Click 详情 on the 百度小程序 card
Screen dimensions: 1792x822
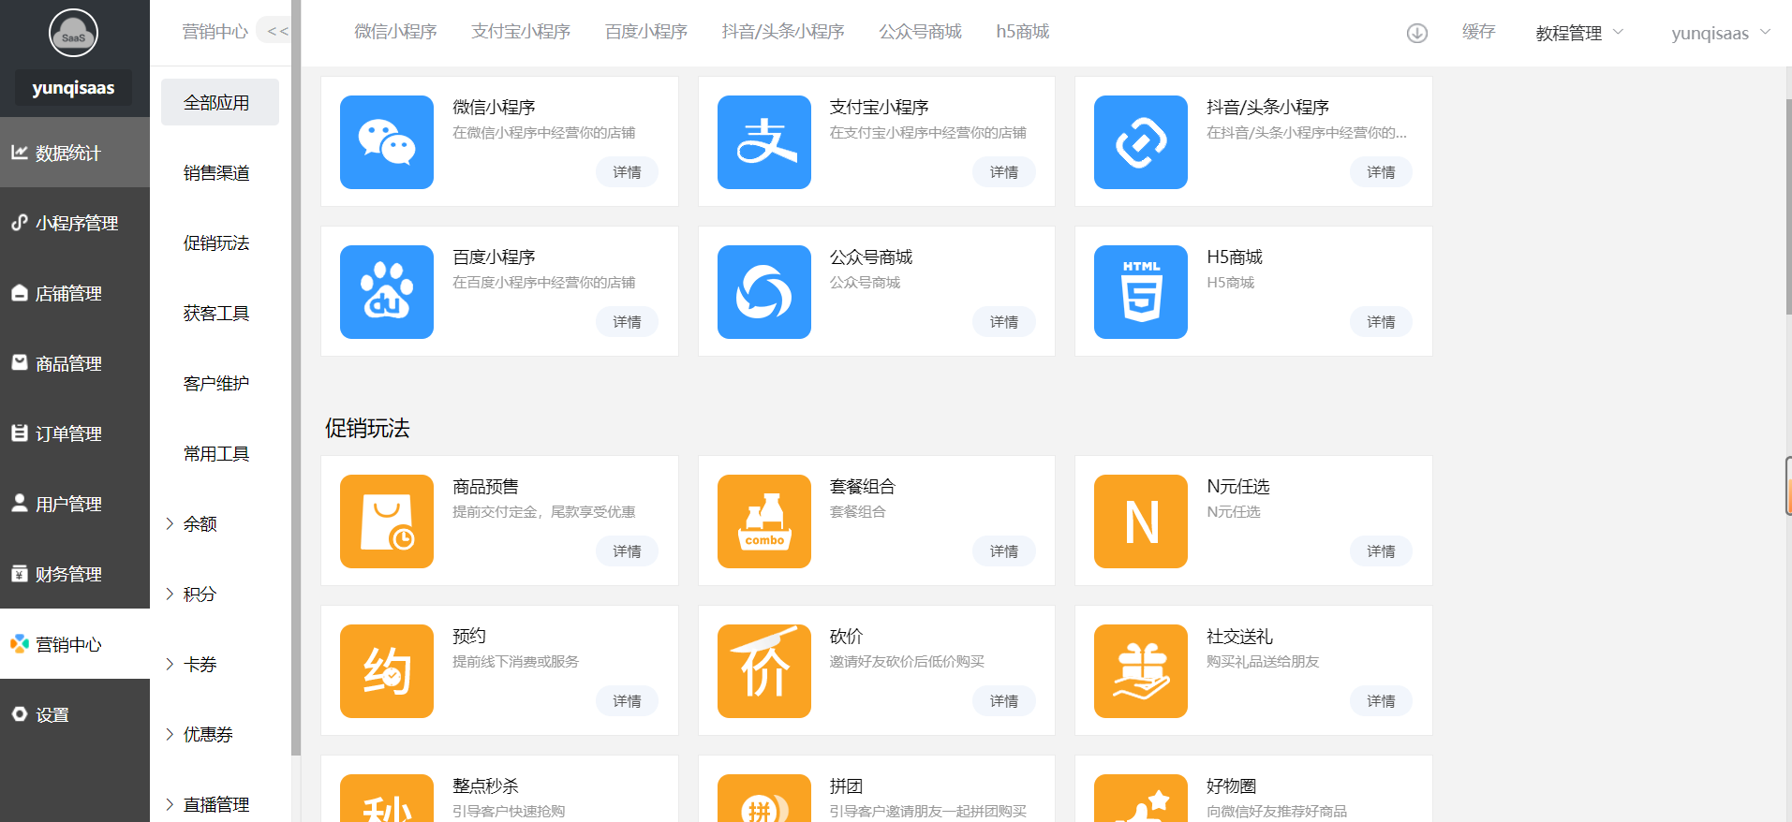point(627,322)
